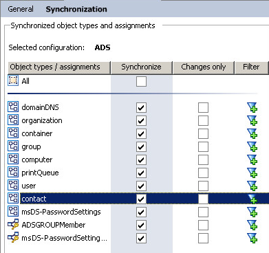Image resolution: width=269 pixels, height=253 pixels.
Task: Uncheck Synchronize for computer
Action: coord(141,159)
